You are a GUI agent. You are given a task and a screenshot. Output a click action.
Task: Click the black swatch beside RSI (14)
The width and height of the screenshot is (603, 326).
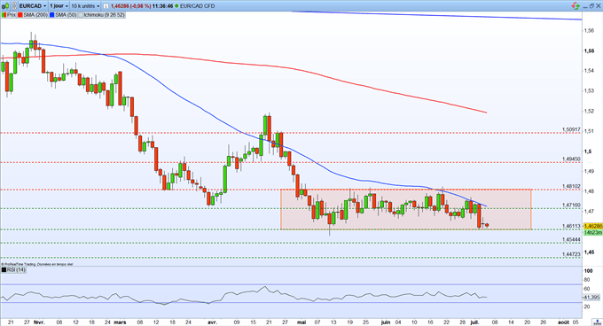[x=4, y=270]
